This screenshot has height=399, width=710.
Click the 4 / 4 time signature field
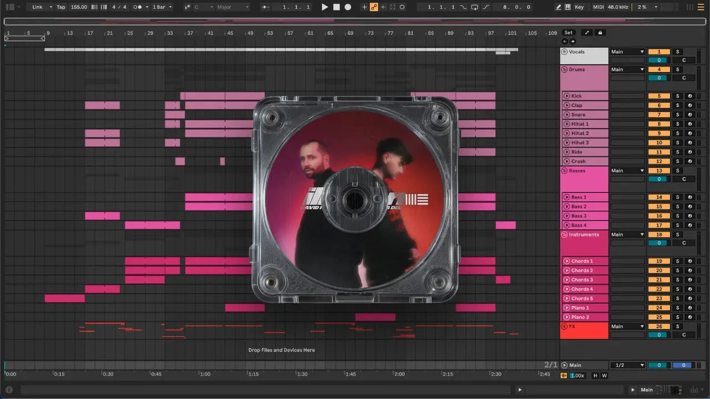click(x=119, y=7)
